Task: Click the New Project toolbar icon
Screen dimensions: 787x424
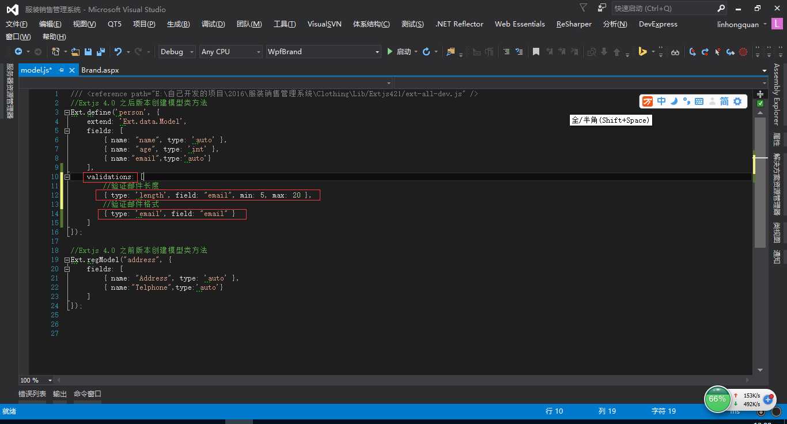Action: [x=55, y=52]
